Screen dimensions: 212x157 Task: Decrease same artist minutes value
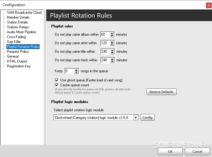(112, 45)
